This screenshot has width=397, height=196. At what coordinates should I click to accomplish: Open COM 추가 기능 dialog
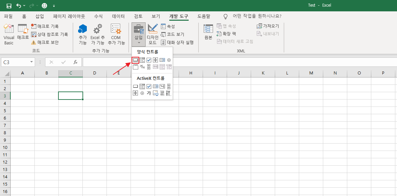point(116,34)
